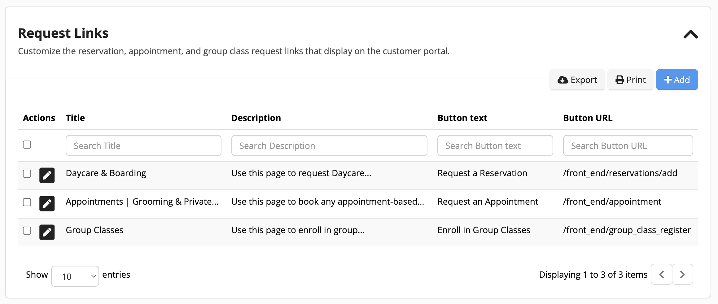Select the Group Classes row checkbox
This screenshot has width=718, height=304.
(x=27, y=231)
